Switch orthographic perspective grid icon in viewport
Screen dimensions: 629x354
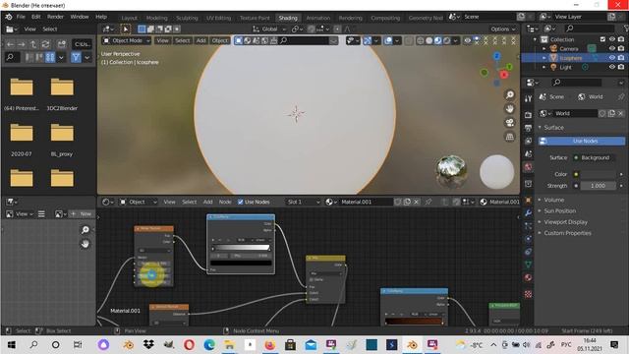click(509, 137)
